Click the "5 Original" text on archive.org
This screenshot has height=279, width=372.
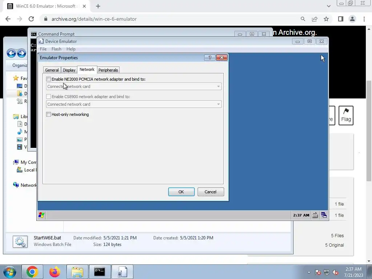coord(334,245)
